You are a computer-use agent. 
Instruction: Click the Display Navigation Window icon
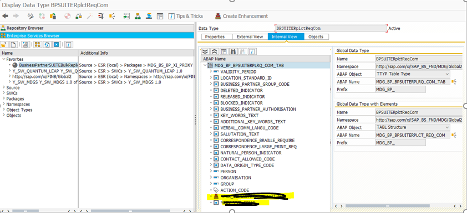(149, 16)
